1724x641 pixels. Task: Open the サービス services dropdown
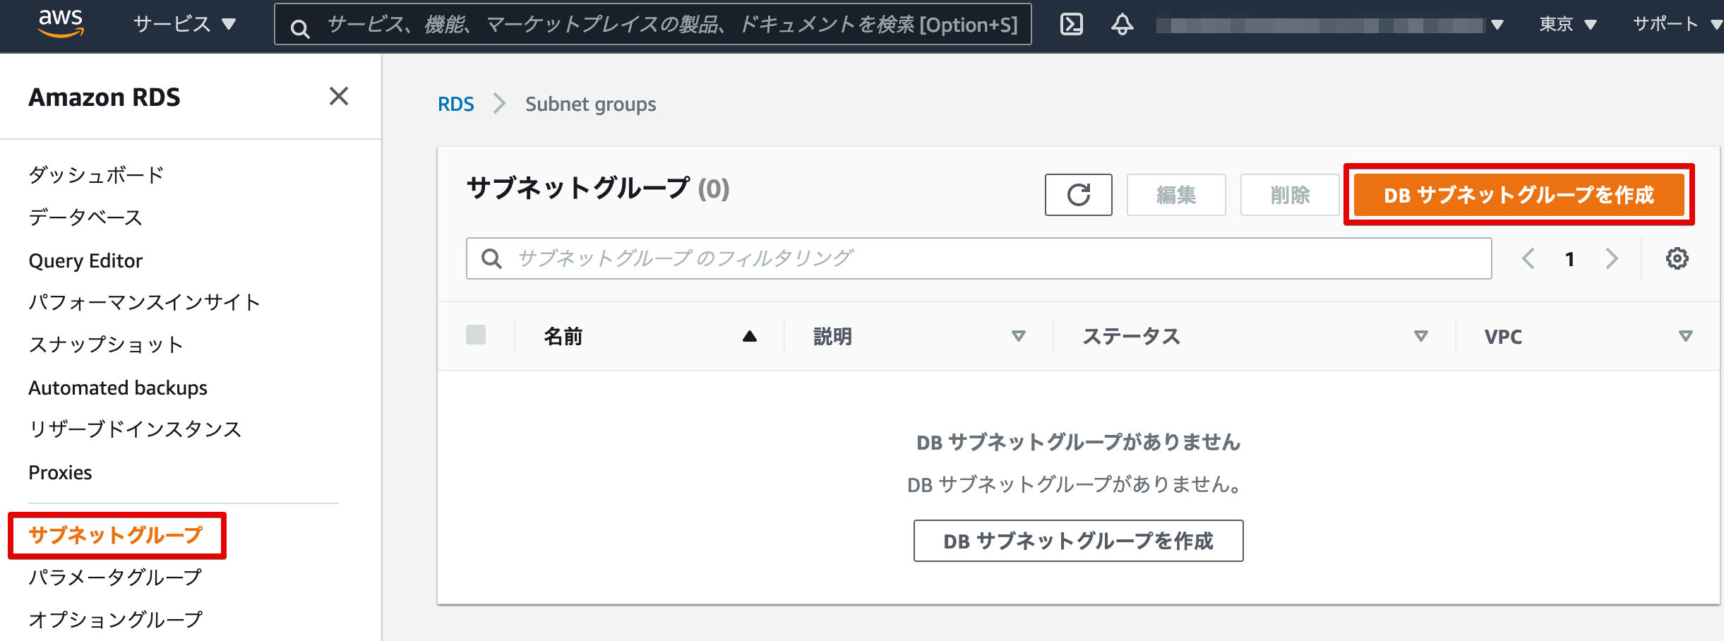(x=184, y=24)
